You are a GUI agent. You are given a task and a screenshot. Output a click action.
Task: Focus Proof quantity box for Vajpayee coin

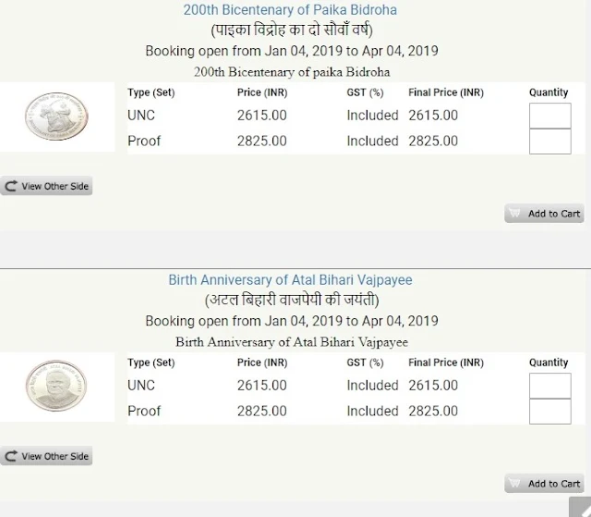(550, 412)
